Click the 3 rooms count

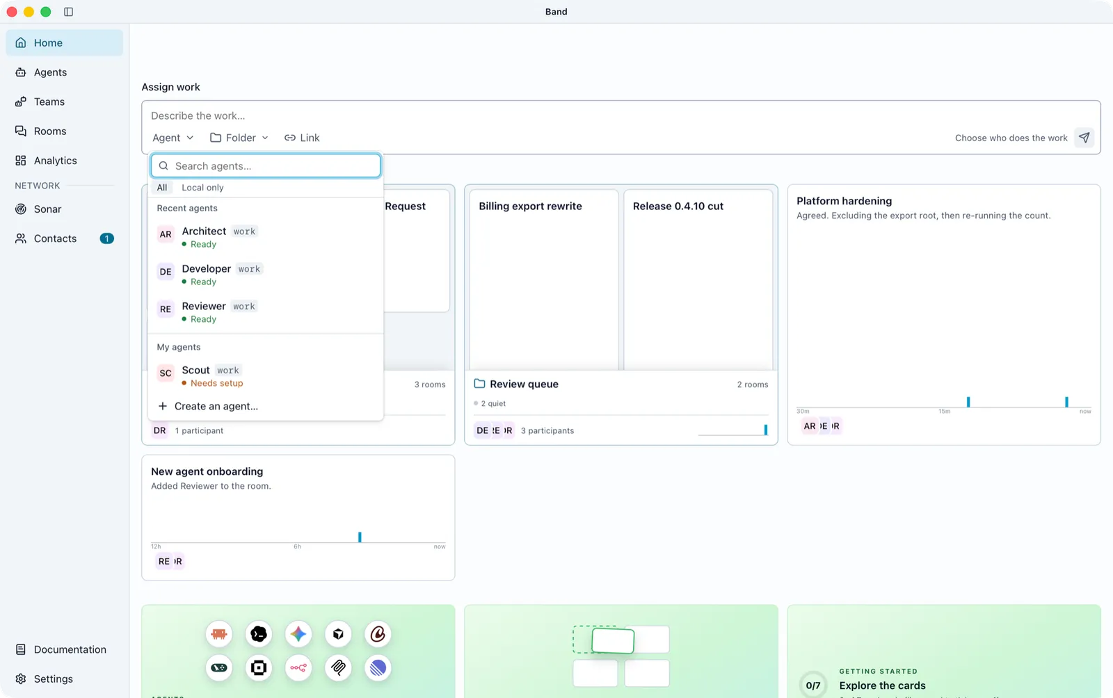pos(430,384)
